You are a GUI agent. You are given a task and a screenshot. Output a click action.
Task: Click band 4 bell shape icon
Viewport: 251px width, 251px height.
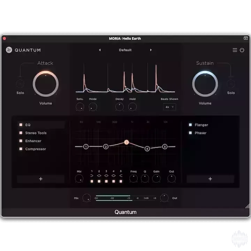(114, 176)
